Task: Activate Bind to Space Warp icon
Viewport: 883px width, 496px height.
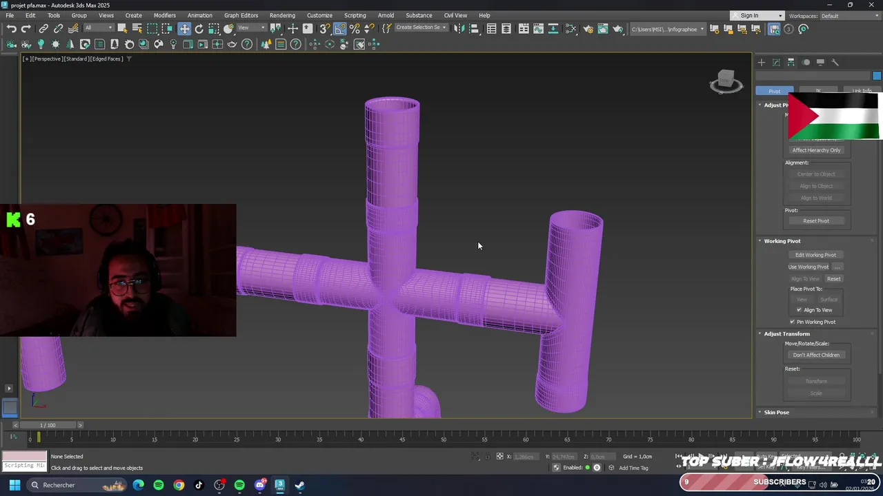Action: point(72,29)
